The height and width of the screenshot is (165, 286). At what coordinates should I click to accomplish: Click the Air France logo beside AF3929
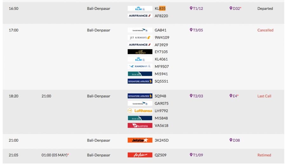click(x=140, y=45)
